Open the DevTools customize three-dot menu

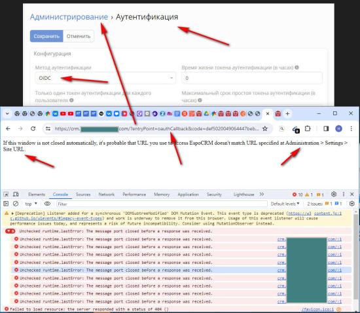344,194
